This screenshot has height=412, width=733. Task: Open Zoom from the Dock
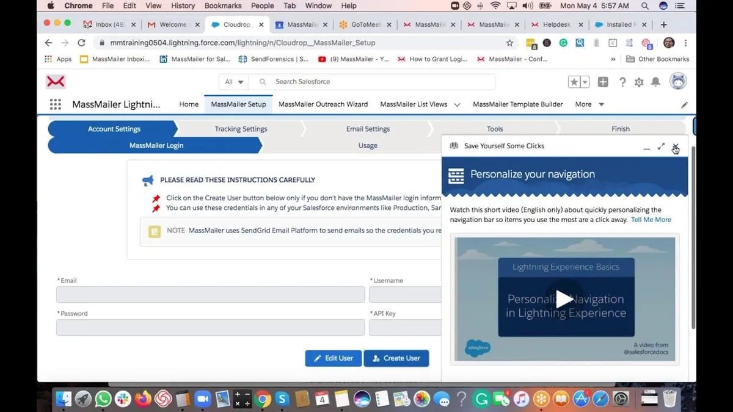point(202,399)
